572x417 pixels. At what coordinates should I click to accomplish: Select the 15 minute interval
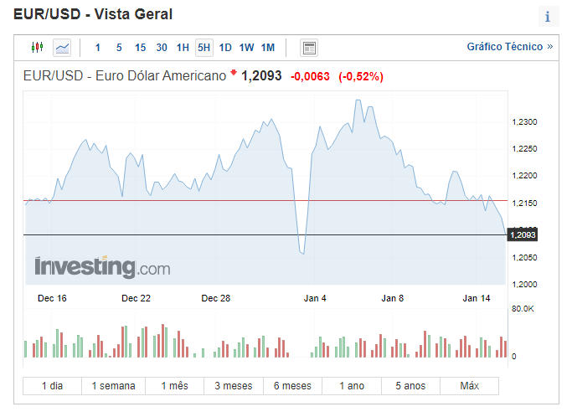click(x=140, y=47)
